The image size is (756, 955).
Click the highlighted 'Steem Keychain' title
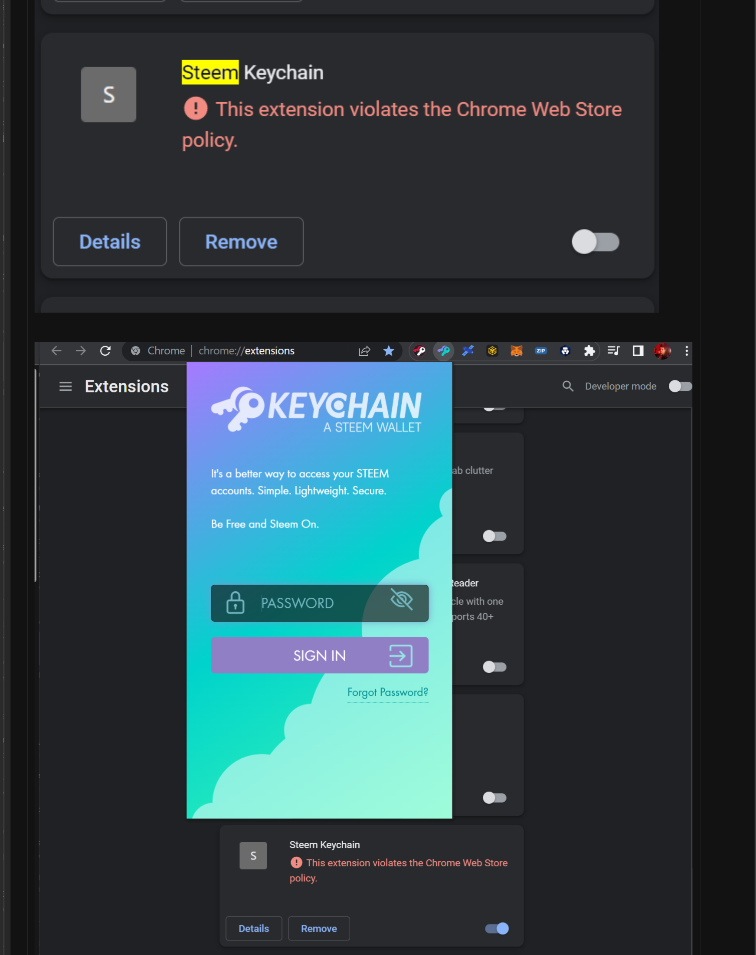[x=253, y=72]
